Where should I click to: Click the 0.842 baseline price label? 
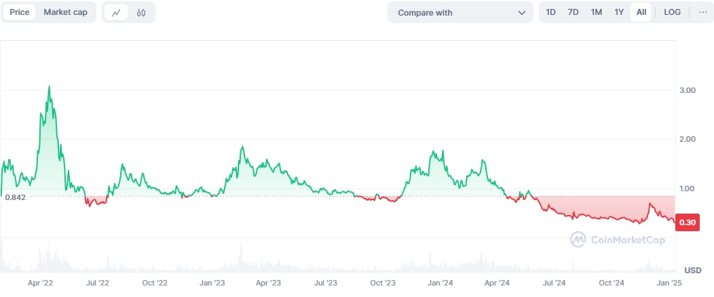tap(16, 197)
